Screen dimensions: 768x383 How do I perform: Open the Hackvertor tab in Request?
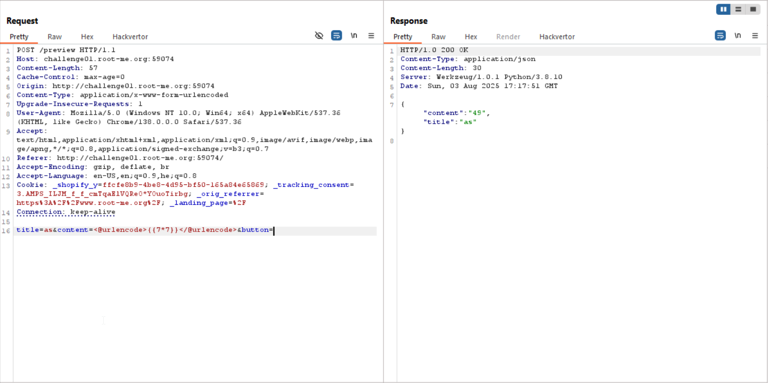(x=130, y=36)
